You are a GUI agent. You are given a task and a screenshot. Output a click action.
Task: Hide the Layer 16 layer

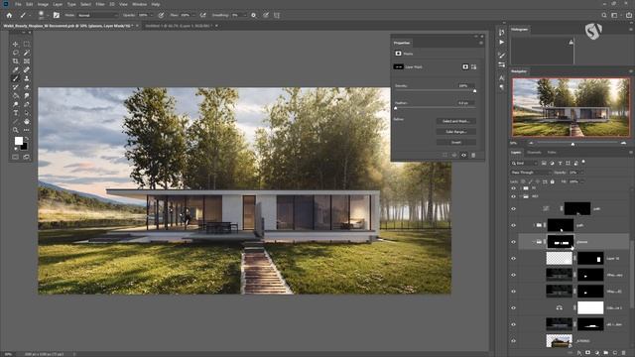click(514, 258)
